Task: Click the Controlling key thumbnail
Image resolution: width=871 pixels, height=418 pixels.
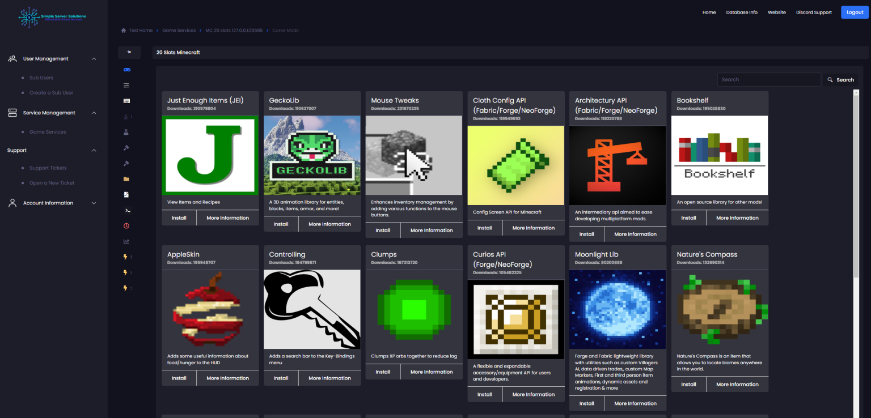Action: click(x=312, y=309)
